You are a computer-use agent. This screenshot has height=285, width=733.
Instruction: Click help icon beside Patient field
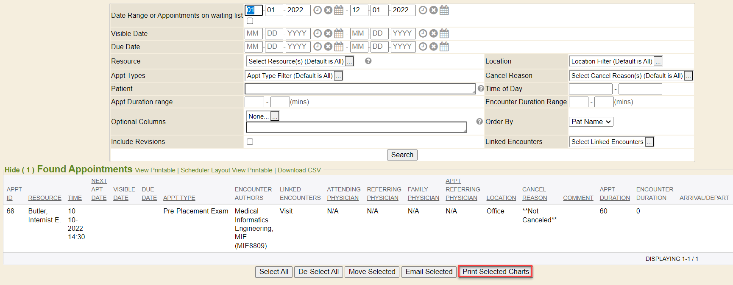481,89
